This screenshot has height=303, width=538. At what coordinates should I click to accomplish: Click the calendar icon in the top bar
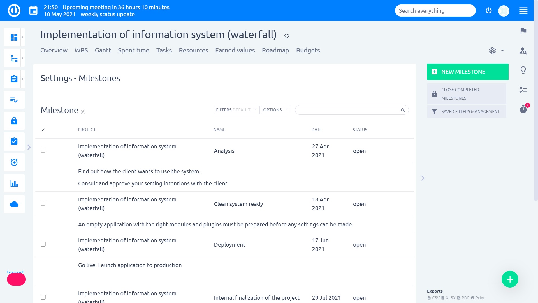(x=33, y=11)
